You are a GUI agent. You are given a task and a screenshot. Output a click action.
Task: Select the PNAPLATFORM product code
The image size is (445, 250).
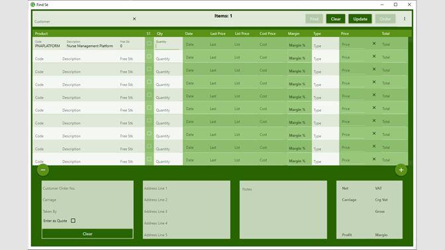(x=48, y=46)
